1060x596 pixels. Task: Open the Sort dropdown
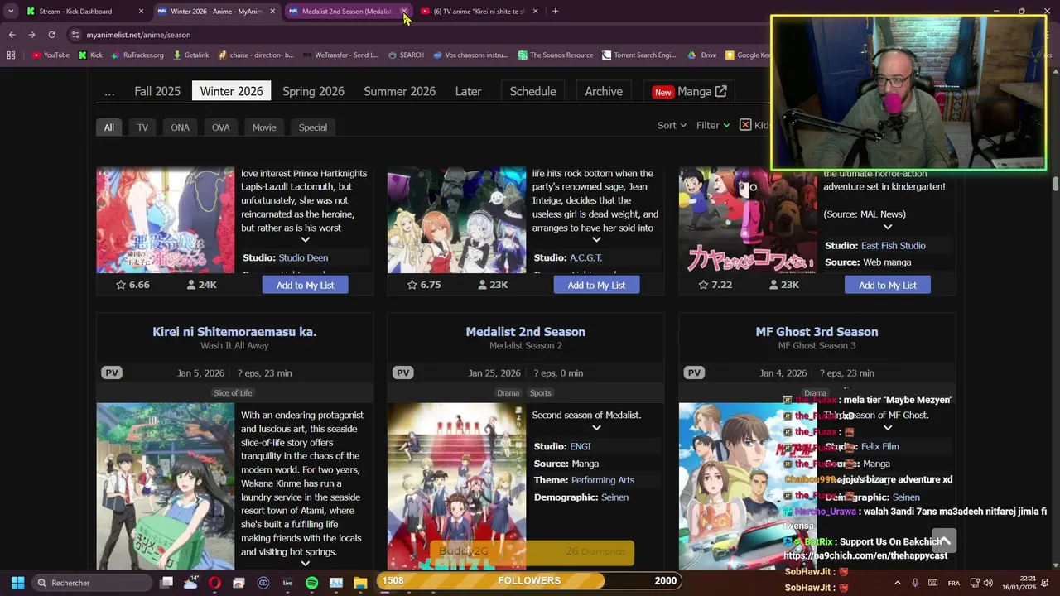672,125
